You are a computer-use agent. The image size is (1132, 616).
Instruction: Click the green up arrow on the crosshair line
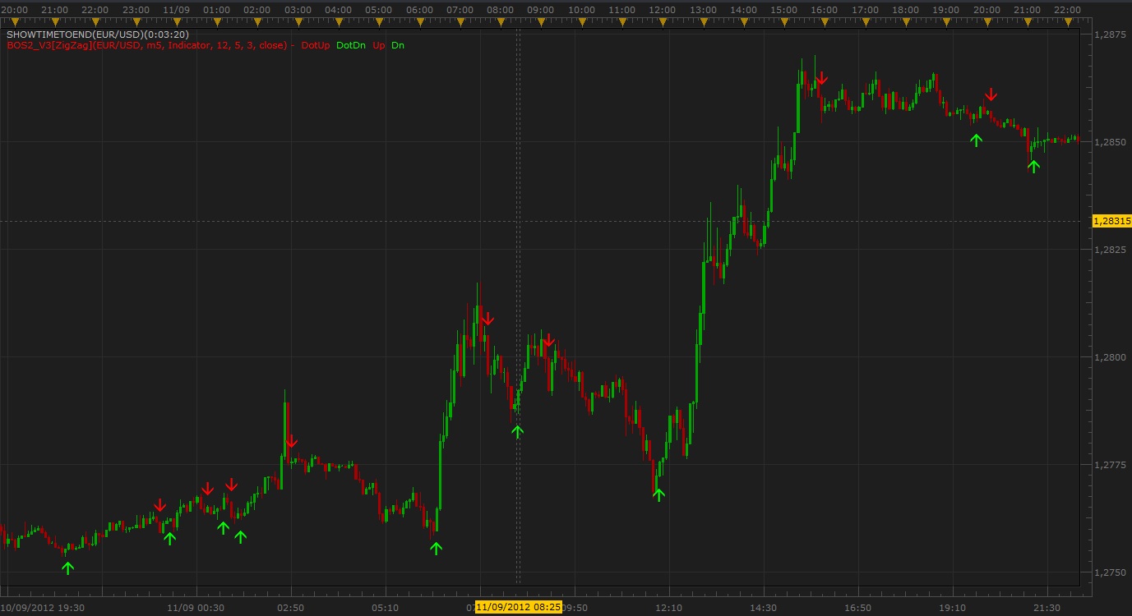517,431
